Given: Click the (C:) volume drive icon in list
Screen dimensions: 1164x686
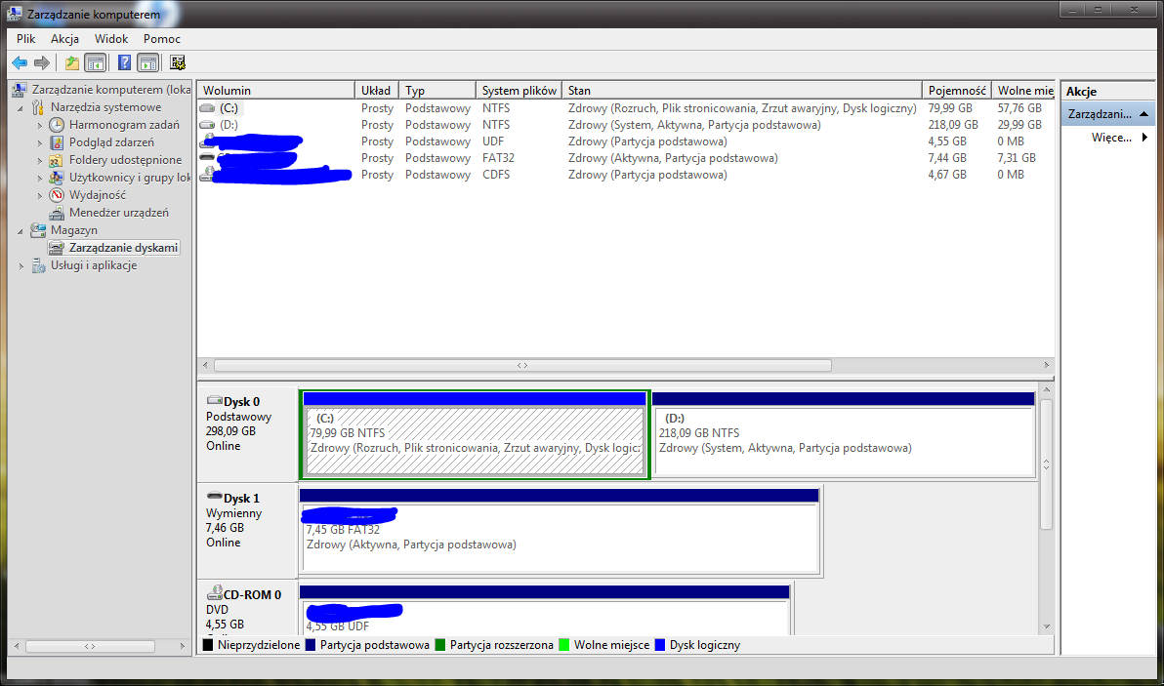Looking at the screenshot, I should (x=207, y=108).
